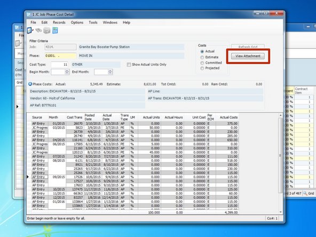Click magnifier Grid icon in background window
Screen dimensions: 316x237
tap(305, 193)
